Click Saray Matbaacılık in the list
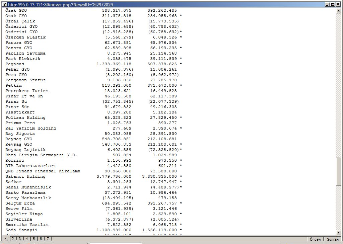This screenshot has width=343, height=244. click(x=28, y=198)
